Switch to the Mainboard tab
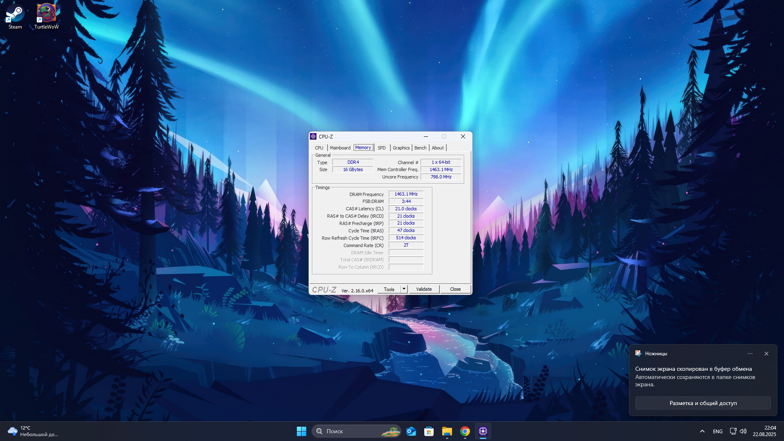Image resolution: width=784 pixels, height=441 pixels. (x=340, y=148)
